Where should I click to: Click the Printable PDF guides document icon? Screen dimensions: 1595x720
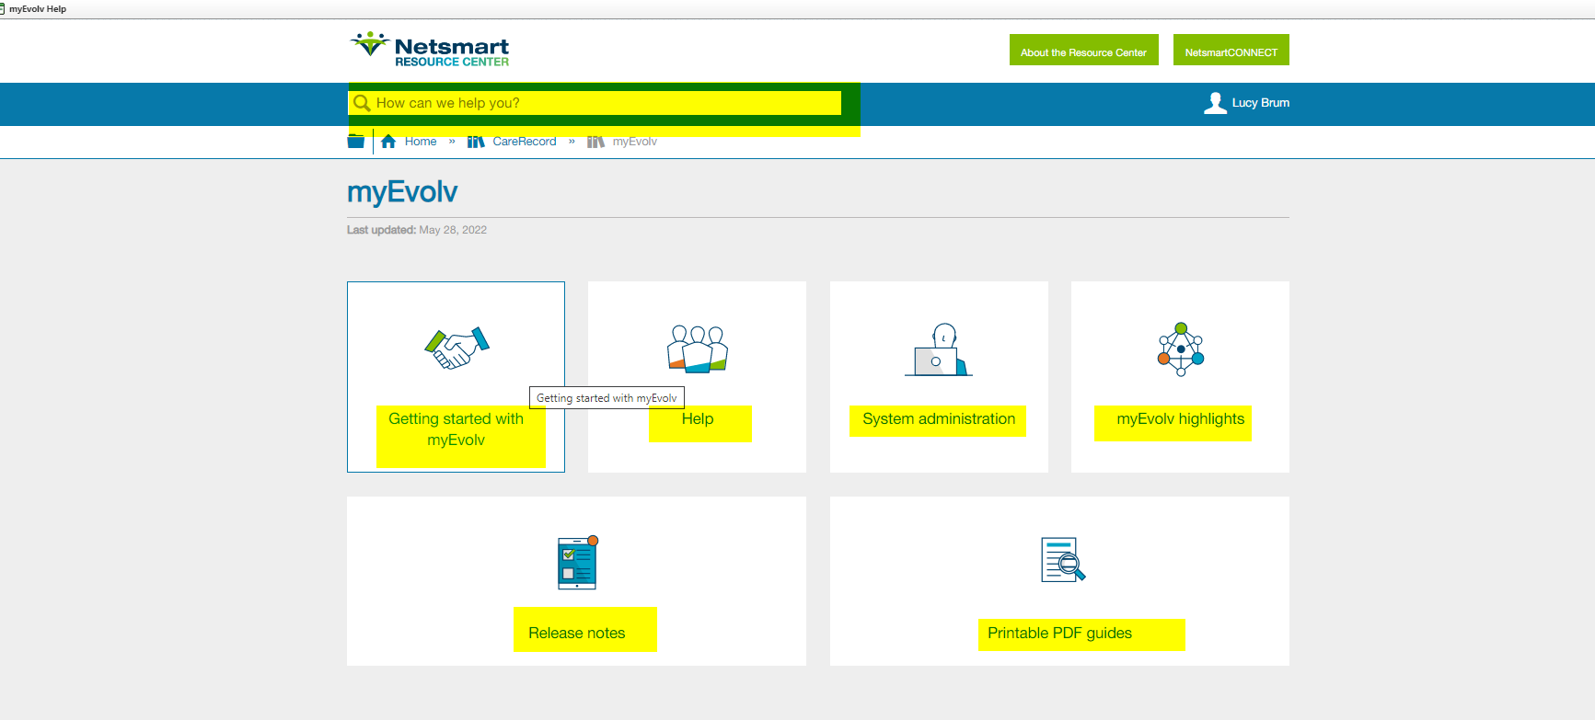pos(1063,560)
